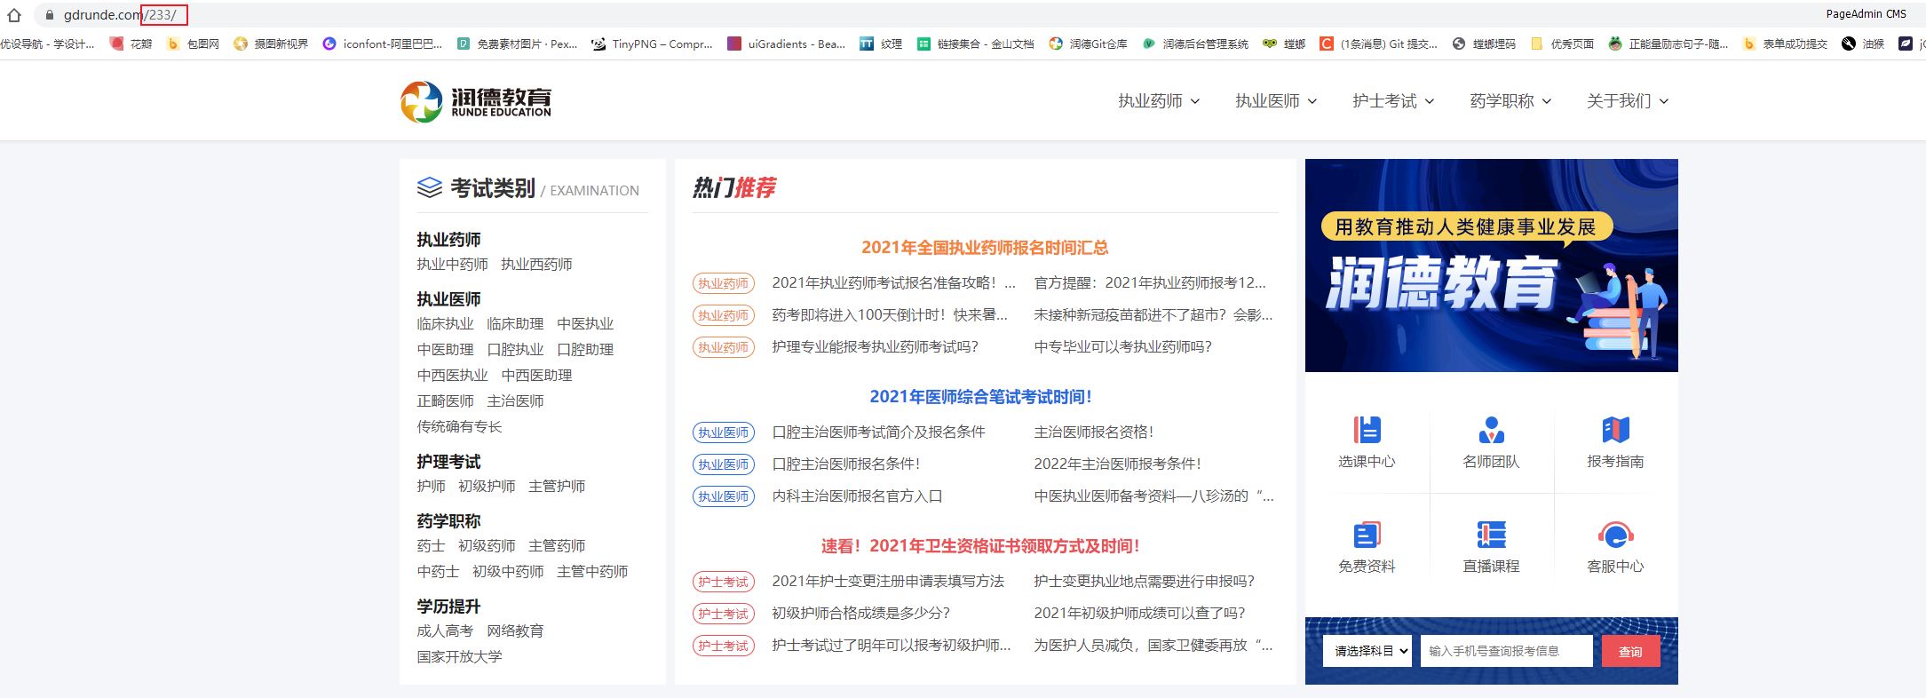Open the 请选择科目 subject select box

click(1367, 651)
